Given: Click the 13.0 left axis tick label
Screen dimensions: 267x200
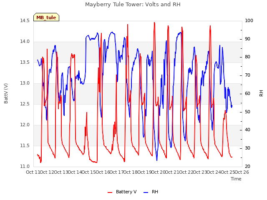Looking at the screenshot, I should (25, 83).
